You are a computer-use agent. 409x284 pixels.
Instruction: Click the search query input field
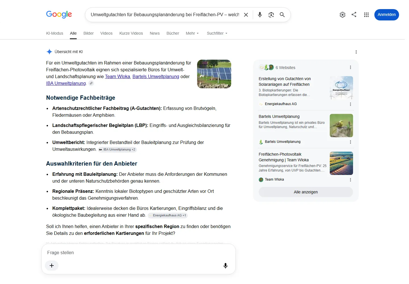tap(165, 15)
